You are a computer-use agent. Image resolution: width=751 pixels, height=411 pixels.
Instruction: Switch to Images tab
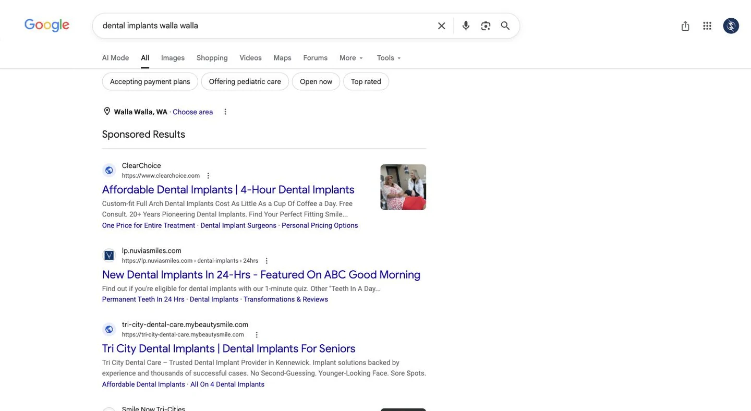click(173, 58)
